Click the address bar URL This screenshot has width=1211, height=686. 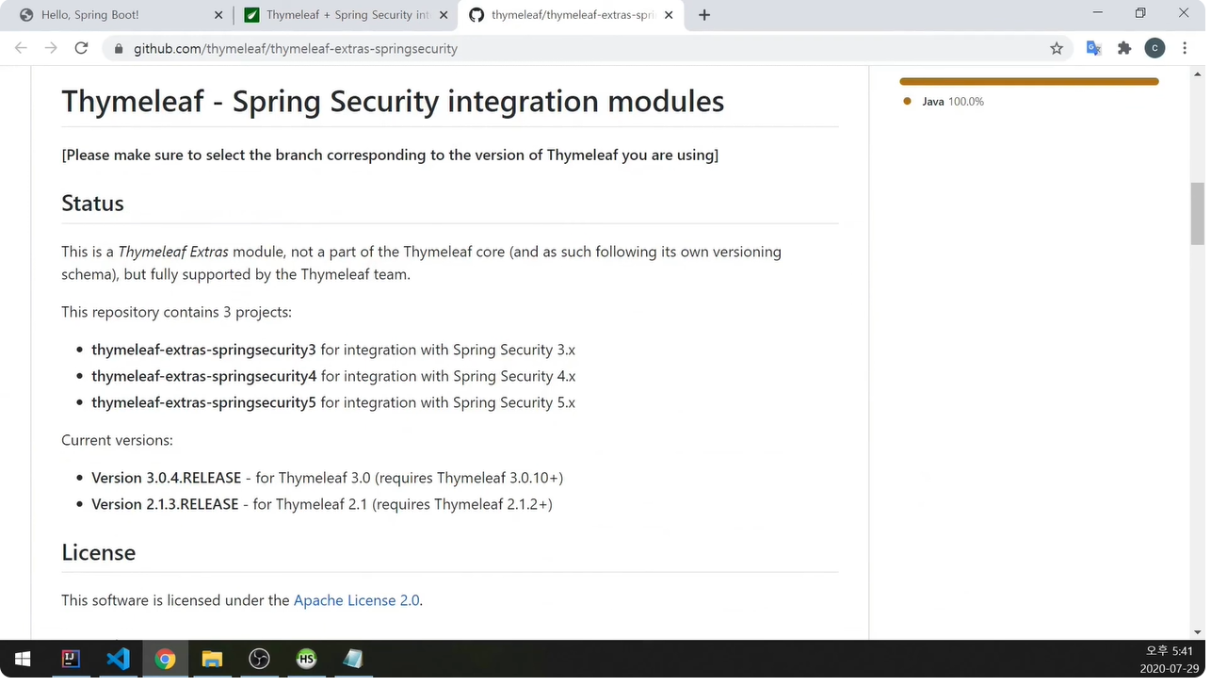point(296,48)
